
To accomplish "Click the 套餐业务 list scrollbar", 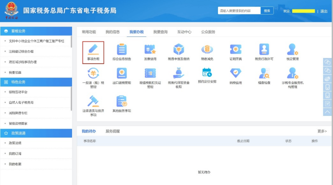I will coord(72,42).
